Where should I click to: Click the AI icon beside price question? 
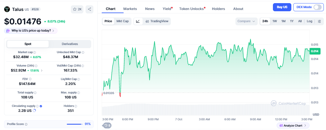8,31
